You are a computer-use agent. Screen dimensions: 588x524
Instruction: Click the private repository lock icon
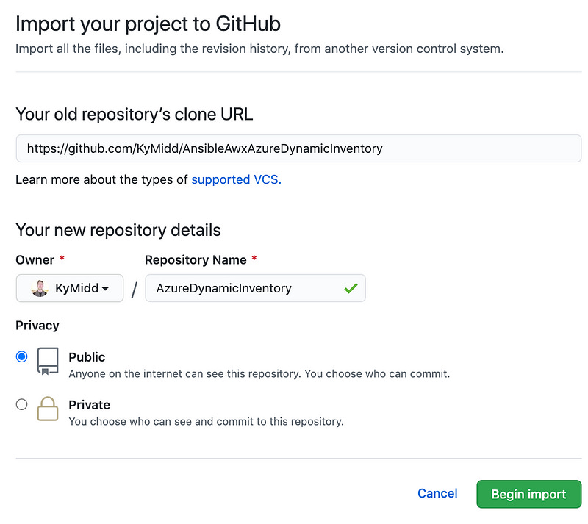48,409
